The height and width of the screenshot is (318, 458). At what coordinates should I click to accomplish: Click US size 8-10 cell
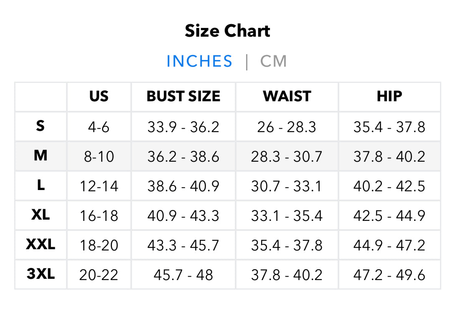tap(99, 156)
